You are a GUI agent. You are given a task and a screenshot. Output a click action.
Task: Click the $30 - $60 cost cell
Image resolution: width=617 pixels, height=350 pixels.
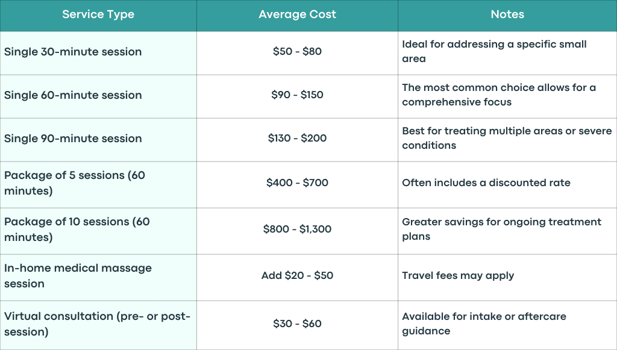point(297,325)
